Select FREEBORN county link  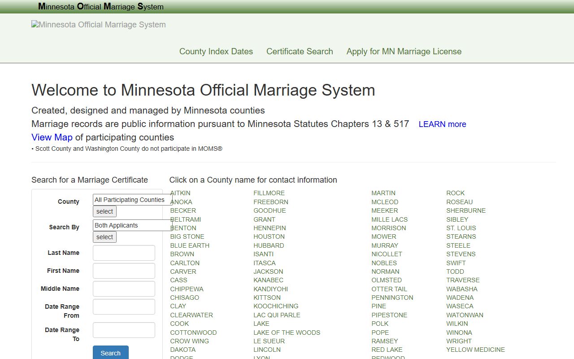pyautogui.click(x=271, y=202)
